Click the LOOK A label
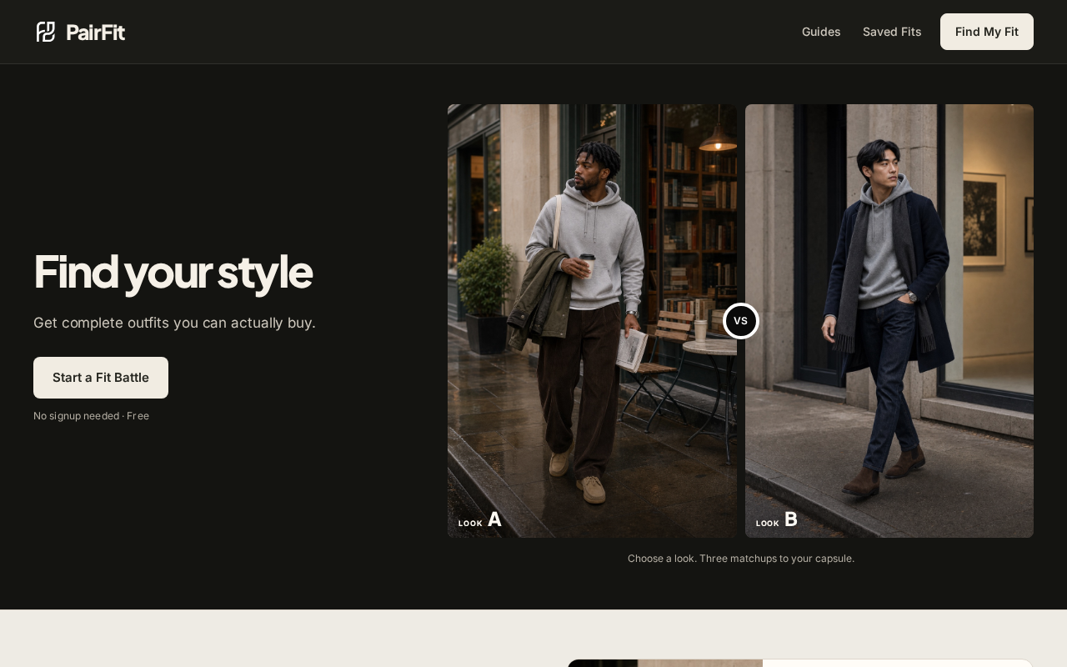 (480, 520)
